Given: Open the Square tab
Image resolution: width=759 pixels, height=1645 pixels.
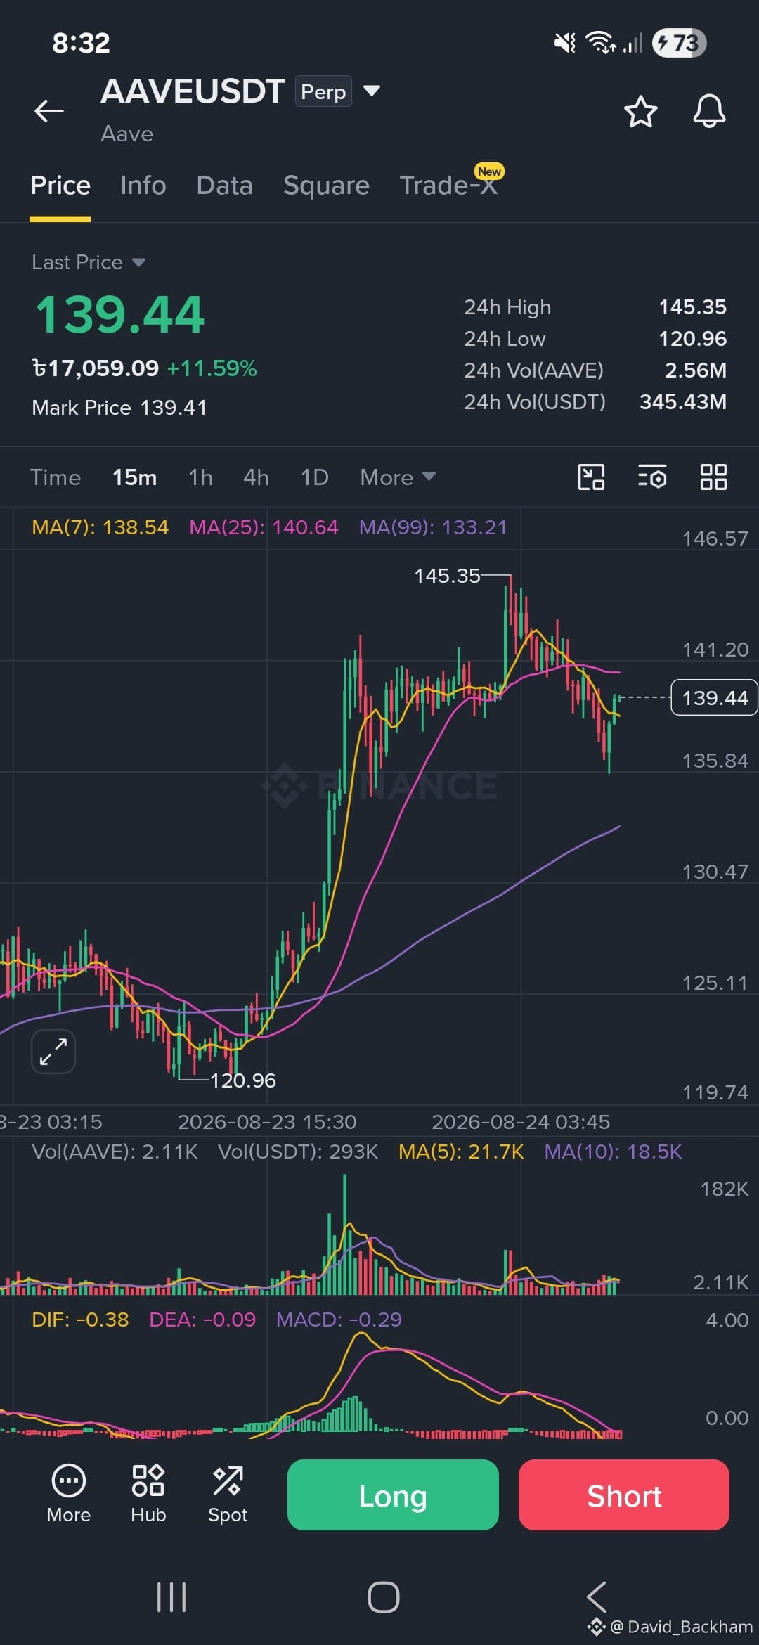Looking at the screenshot, I should pyautogui.click(x=326, y=186).
